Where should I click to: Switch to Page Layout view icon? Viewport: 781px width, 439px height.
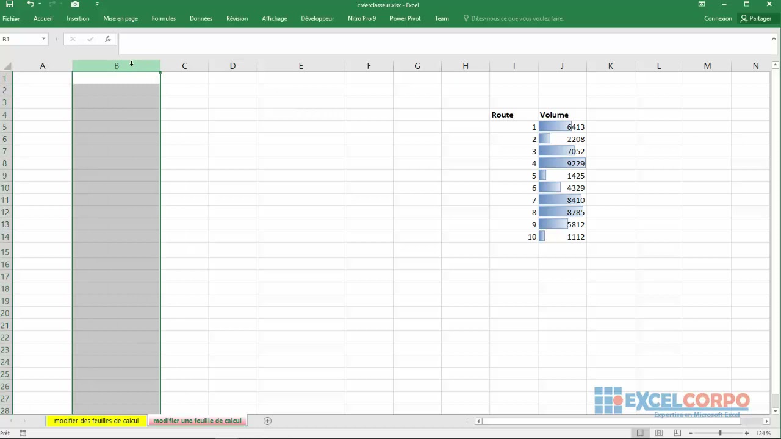point(658,433)
